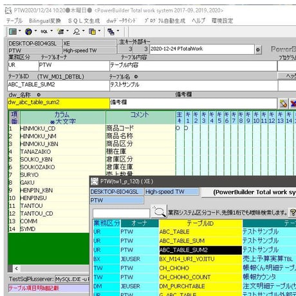Screen dimensions: 296x296
Task: Click the テーブルオーナ field containing PTW
Action: click(x=74, y=66)
